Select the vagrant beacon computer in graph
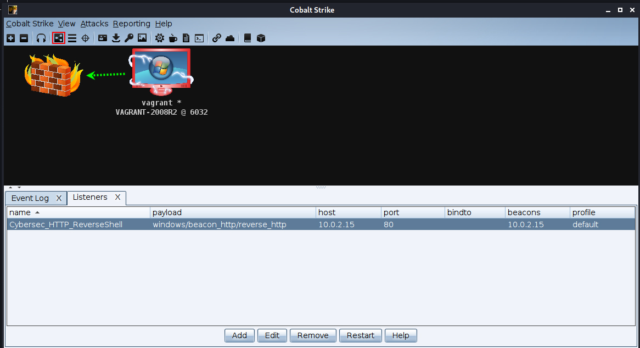 point(161,70)
